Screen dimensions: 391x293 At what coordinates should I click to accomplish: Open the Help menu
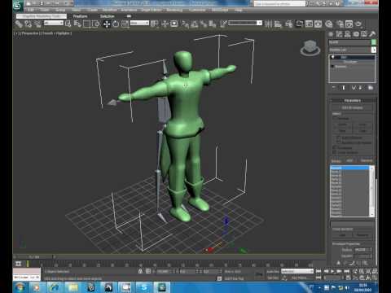point(238,10)
